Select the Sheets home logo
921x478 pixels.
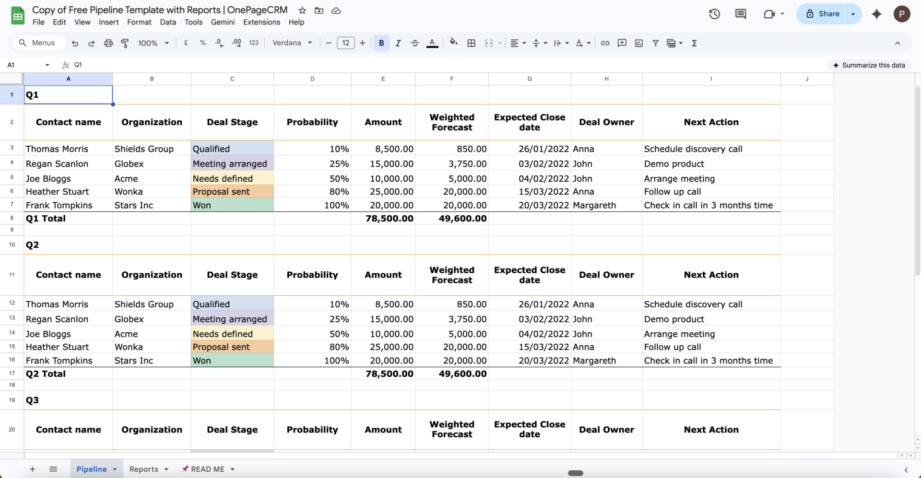coord(18,15)
